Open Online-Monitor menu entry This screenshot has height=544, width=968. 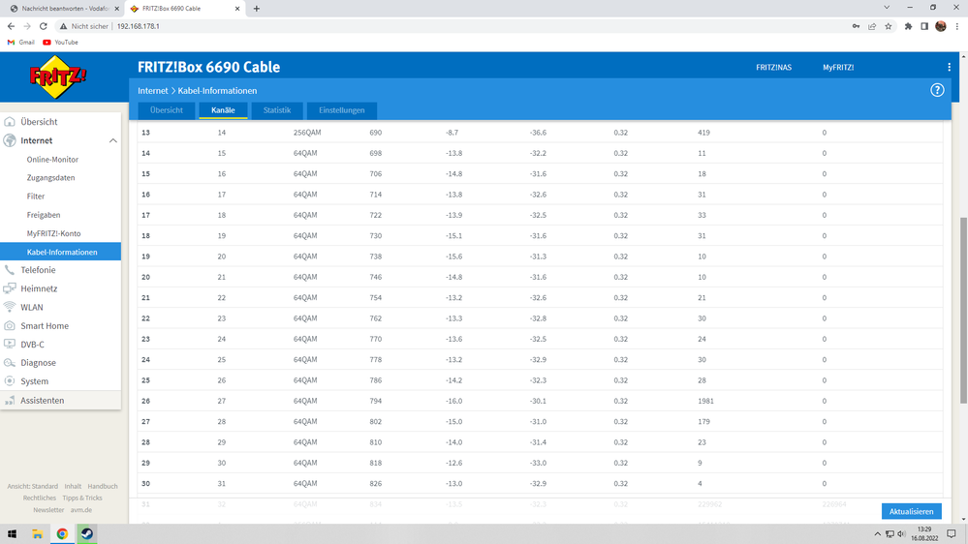tap(52, 159)
